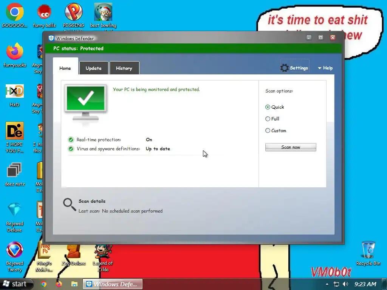Select the Quick scan radio button
This screenshot has height=290, width=387.
[268, 107]
